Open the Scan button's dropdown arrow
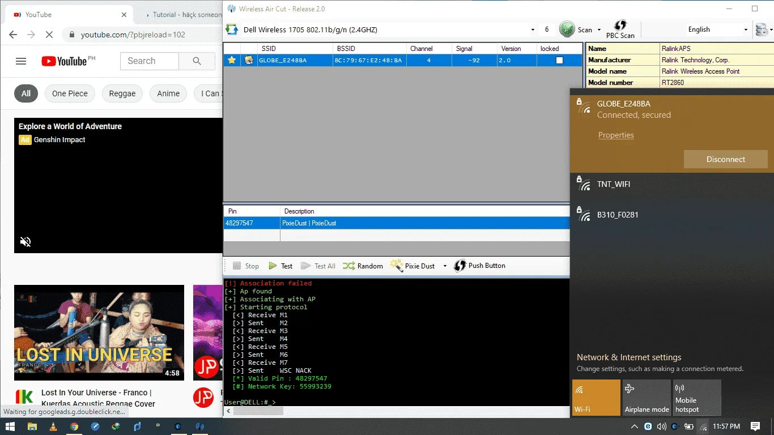 (599, 29)
